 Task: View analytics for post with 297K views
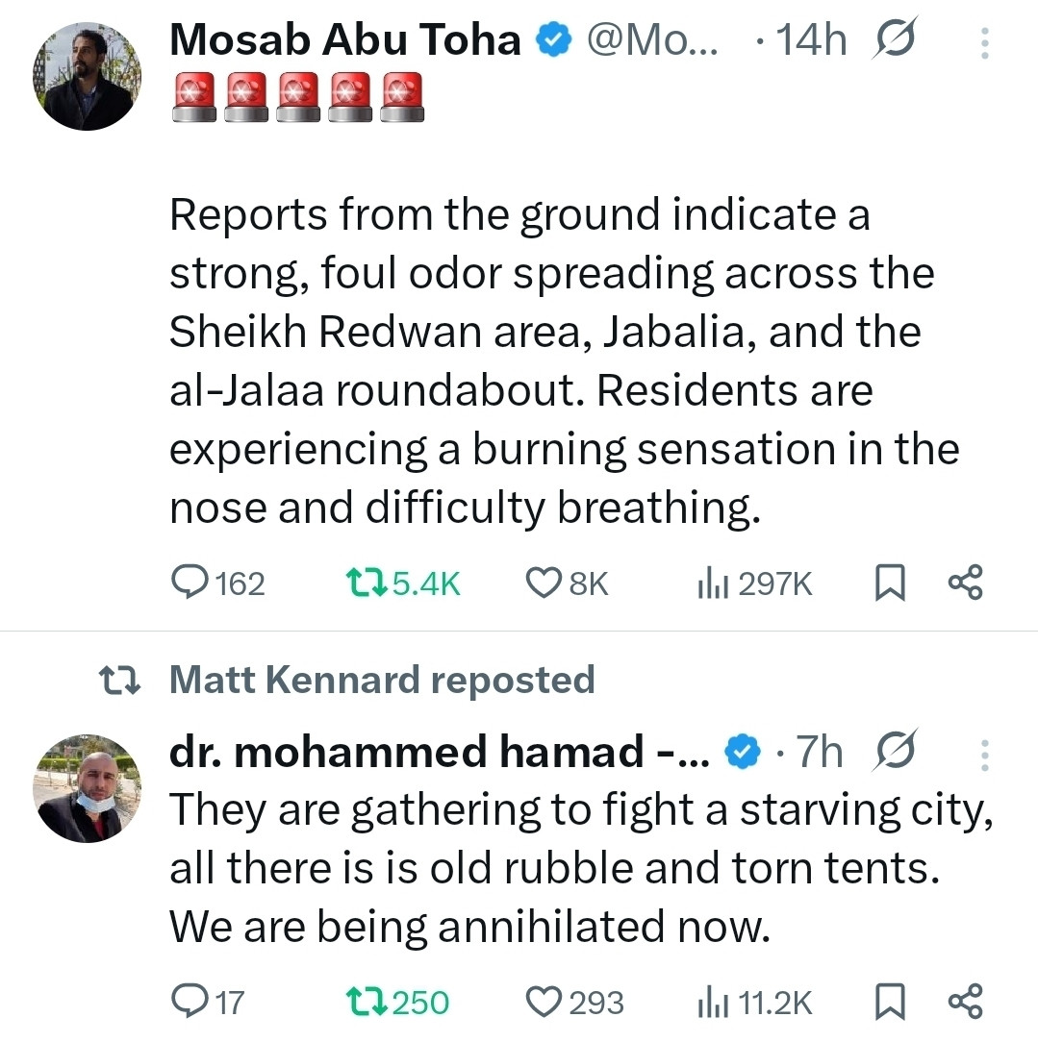[x=755, y=583]
